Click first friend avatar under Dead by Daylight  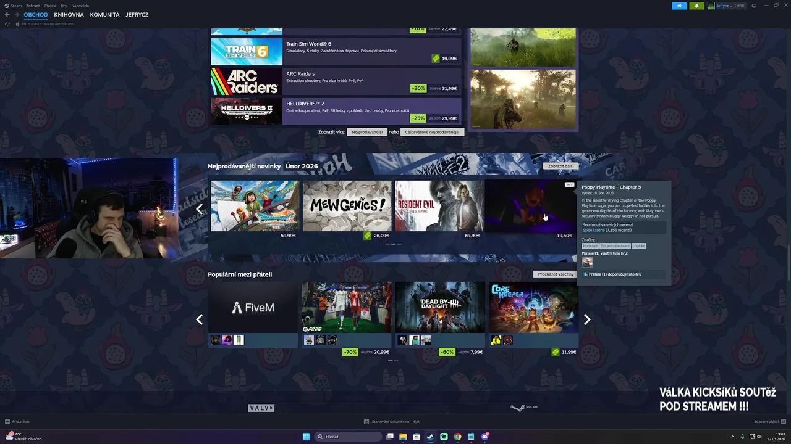tap(402, 340)
